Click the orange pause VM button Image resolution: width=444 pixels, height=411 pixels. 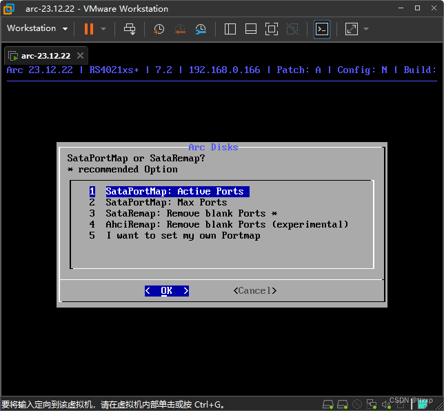click(89, 29)
